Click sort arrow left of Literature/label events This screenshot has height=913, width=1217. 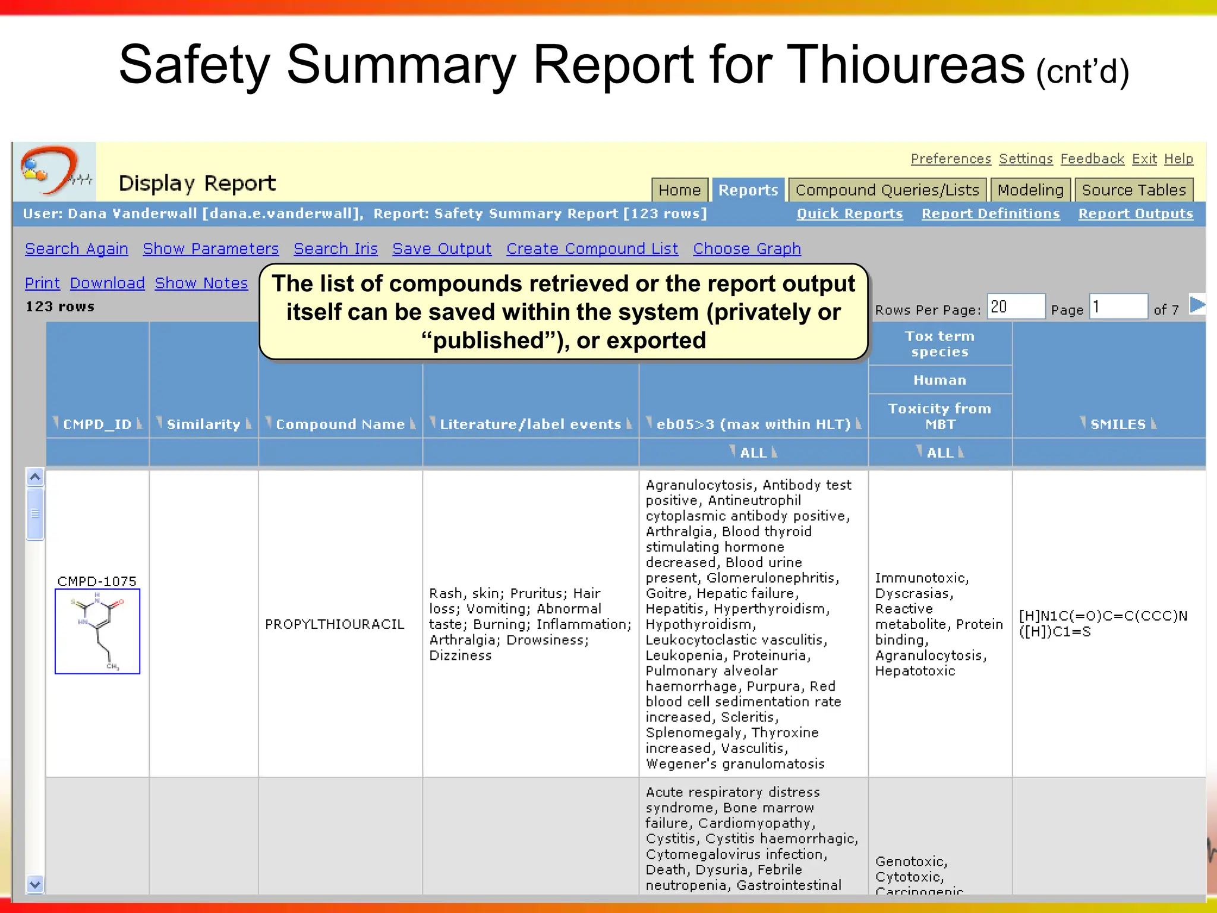coord(433,423)
